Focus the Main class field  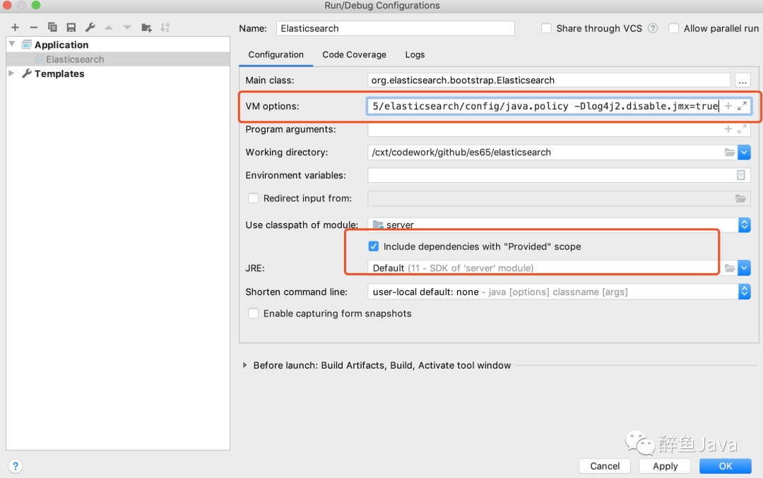[x=549, y=80]
